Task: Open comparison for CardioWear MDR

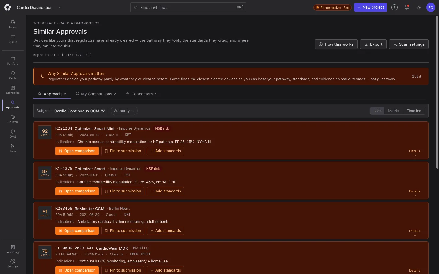Action: point(77,270)
